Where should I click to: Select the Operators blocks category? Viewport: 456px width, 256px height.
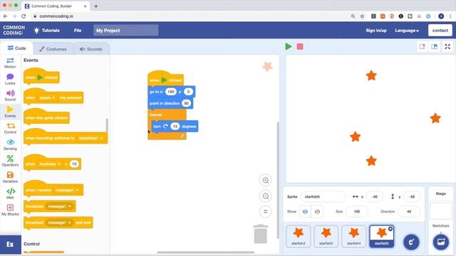tap(10, 161)
